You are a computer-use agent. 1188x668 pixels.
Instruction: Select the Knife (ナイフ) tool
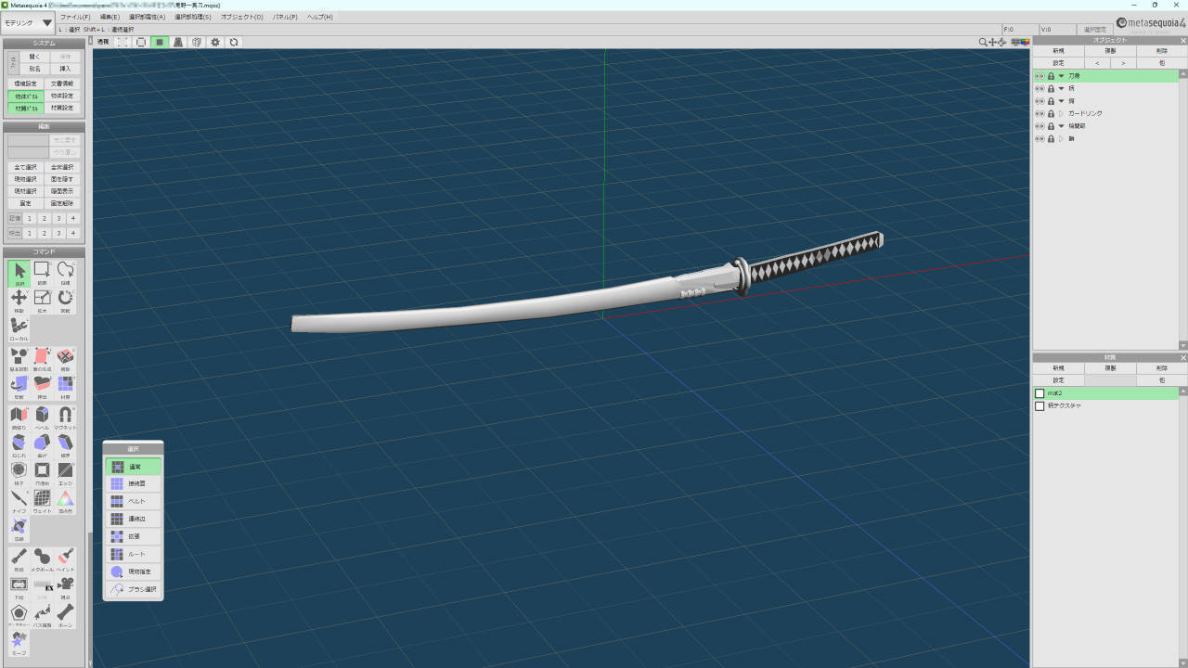(x=19, y=501)
